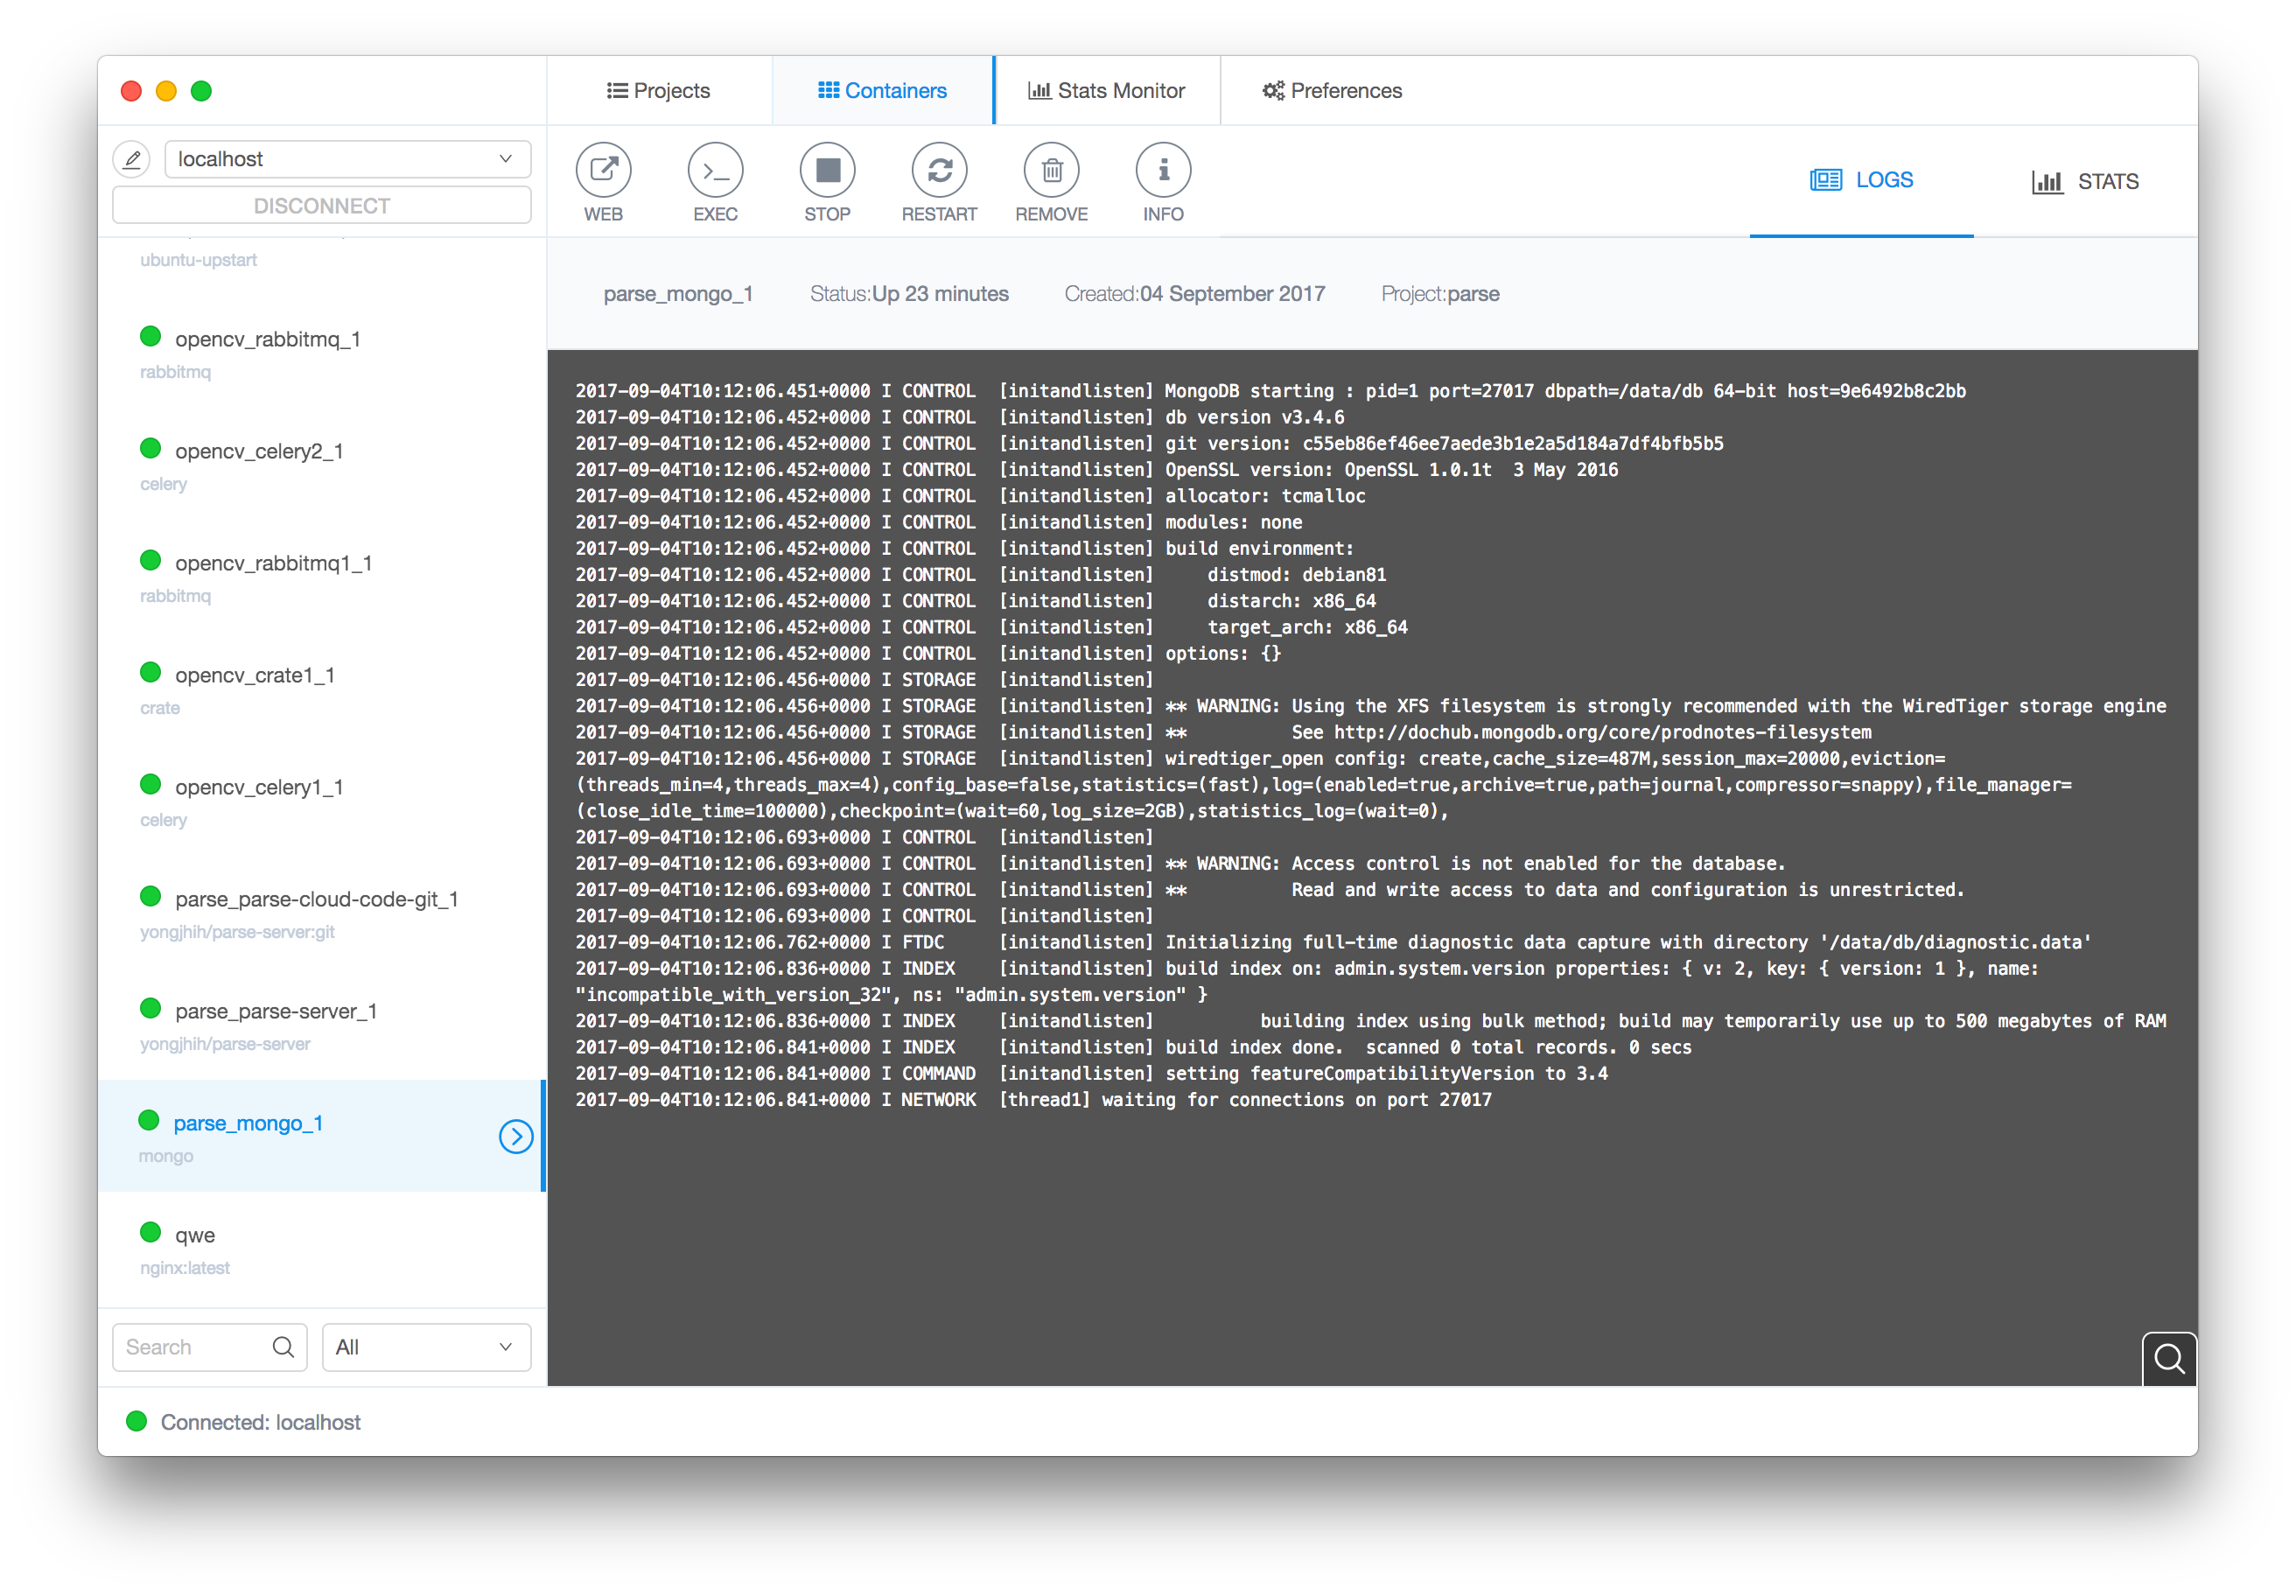Show container INFO details
Viewport: 2296px width, 1596px height.
[1163, 170]
